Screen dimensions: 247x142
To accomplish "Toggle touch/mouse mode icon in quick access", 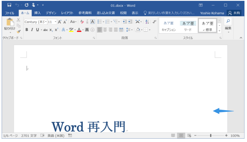I will 33,5.
